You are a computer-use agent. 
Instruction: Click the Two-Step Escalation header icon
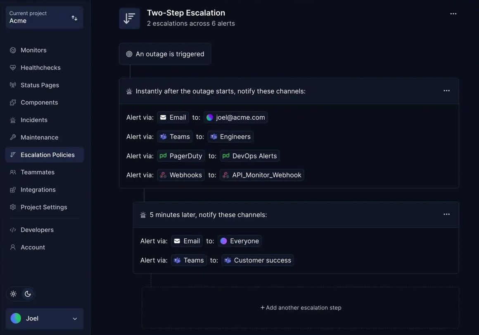(x=130, y=18)
